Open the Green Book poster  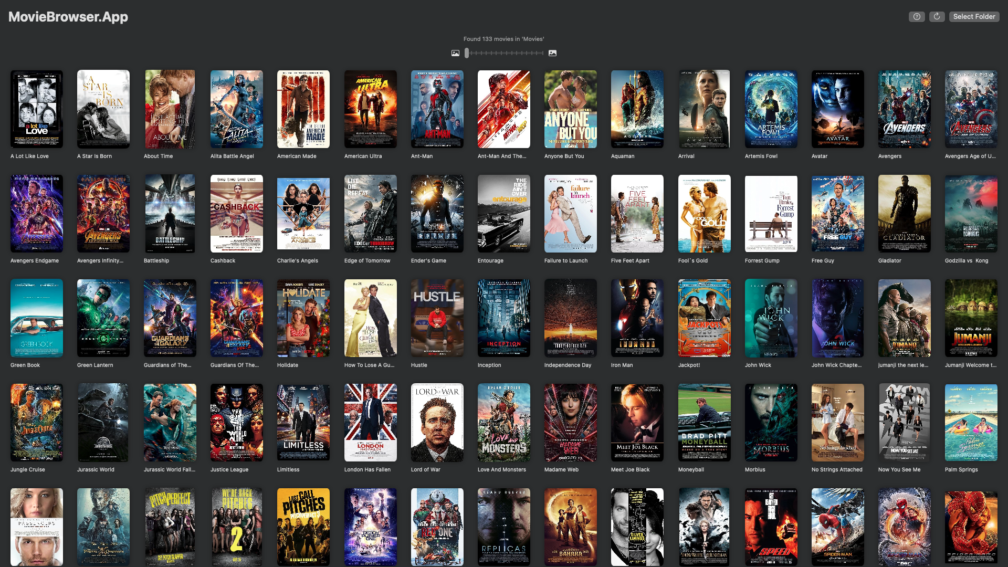click(37, 318)
